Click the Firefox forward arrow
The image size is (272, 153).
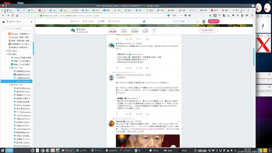8,15
